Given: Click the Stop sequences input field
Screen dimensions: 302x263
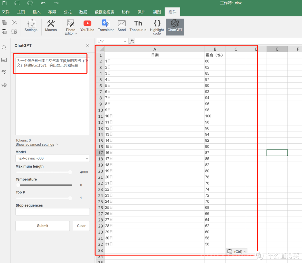Looking at the screenshot, I should [x=53, y=212].
